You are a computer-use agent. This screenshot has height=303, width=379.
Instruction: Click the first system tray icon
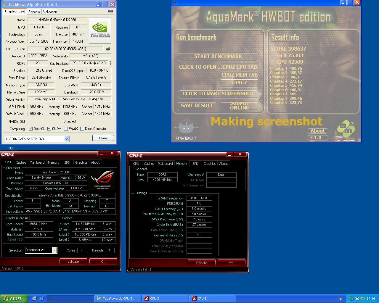351,299
